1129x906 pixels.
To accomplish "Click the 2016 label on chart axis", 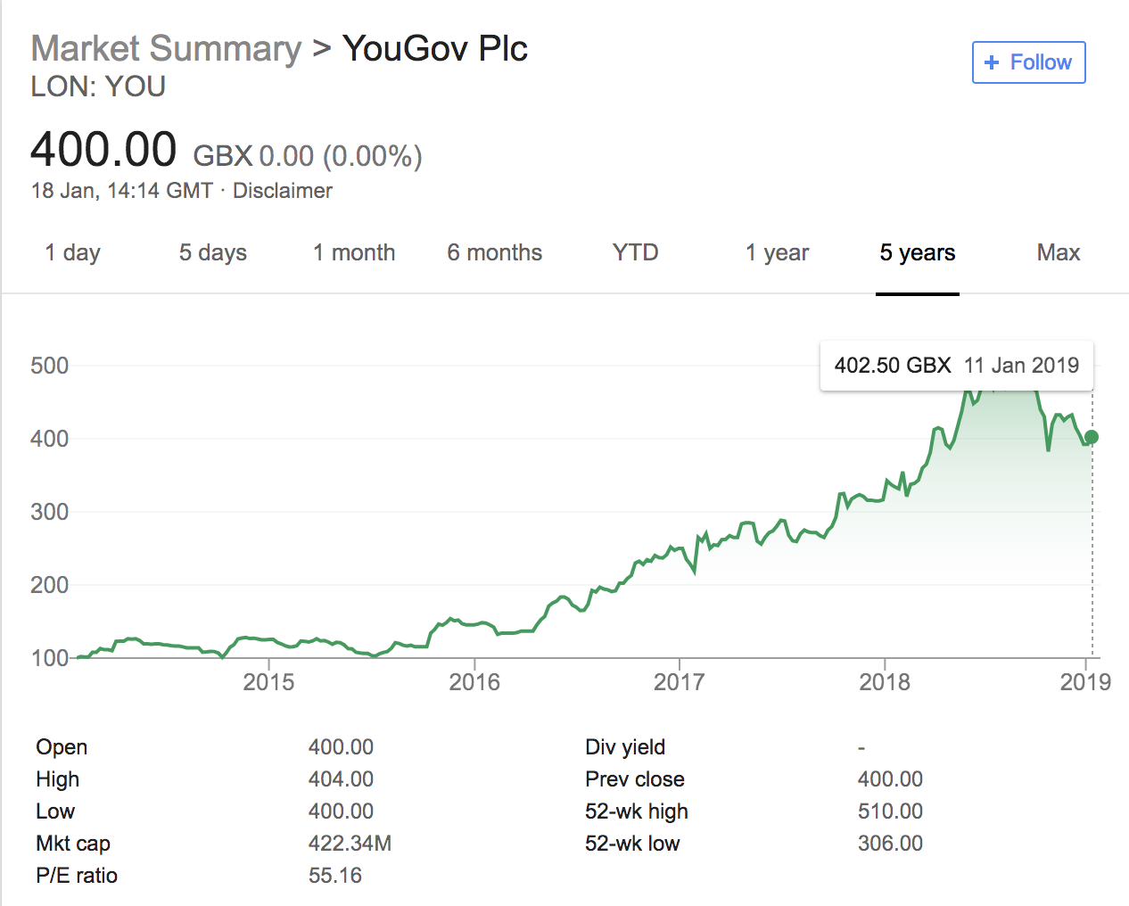I will [x=474, y=682].
